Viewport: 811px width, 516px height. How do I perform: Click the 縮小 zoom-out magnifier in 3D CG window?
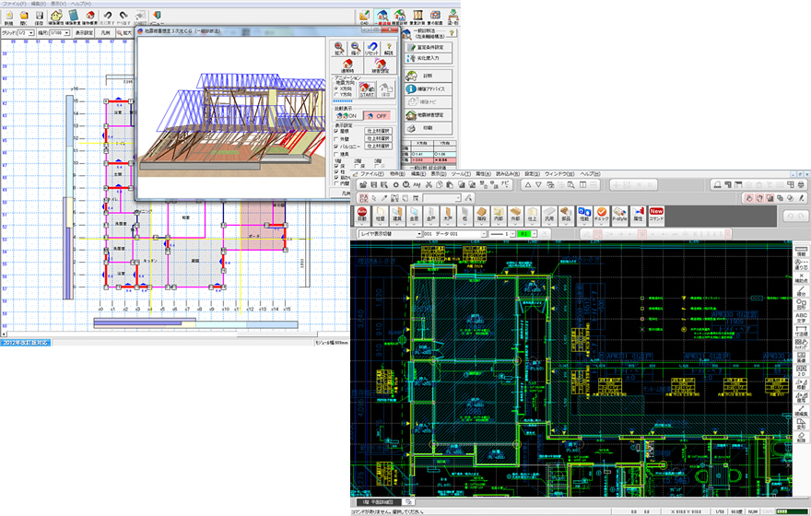[356, 49]
